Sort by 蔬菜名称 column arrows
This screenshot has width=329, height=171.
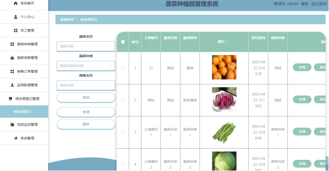point(171,45)
